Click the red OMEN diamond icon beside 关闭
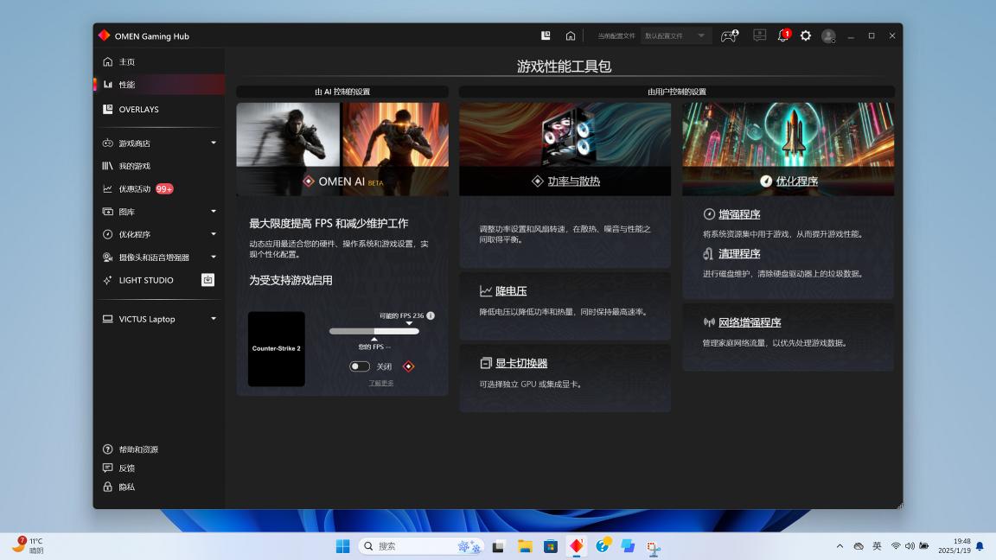This screenshot has height=560, width=996. (409, 366)
